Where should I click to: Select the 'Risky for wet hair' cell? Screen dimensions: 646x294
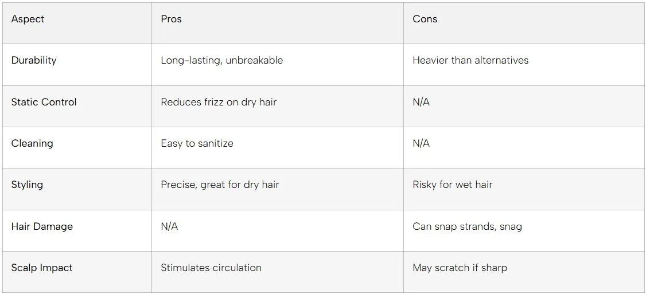(x=452, y=185)
